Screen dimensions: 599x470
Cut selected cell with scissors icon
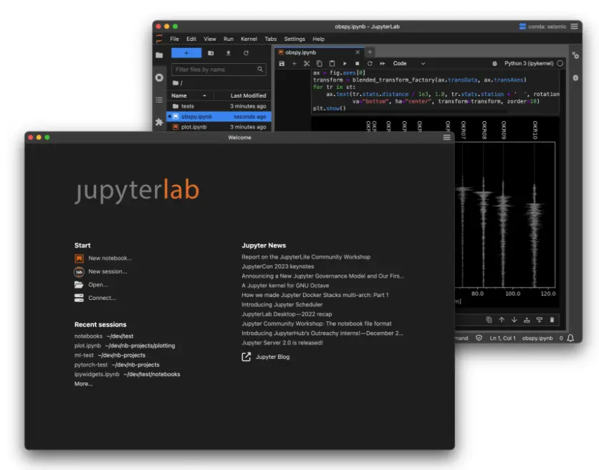[x=307, y=63]
